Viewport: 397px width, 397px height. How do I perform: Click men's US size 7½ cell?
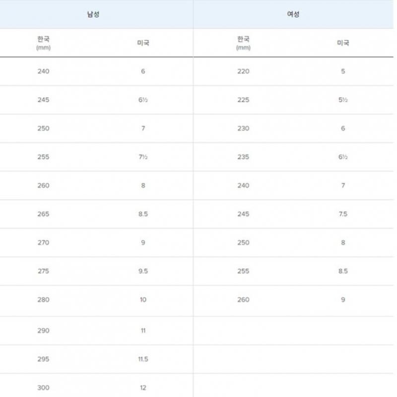pos(143,157)
